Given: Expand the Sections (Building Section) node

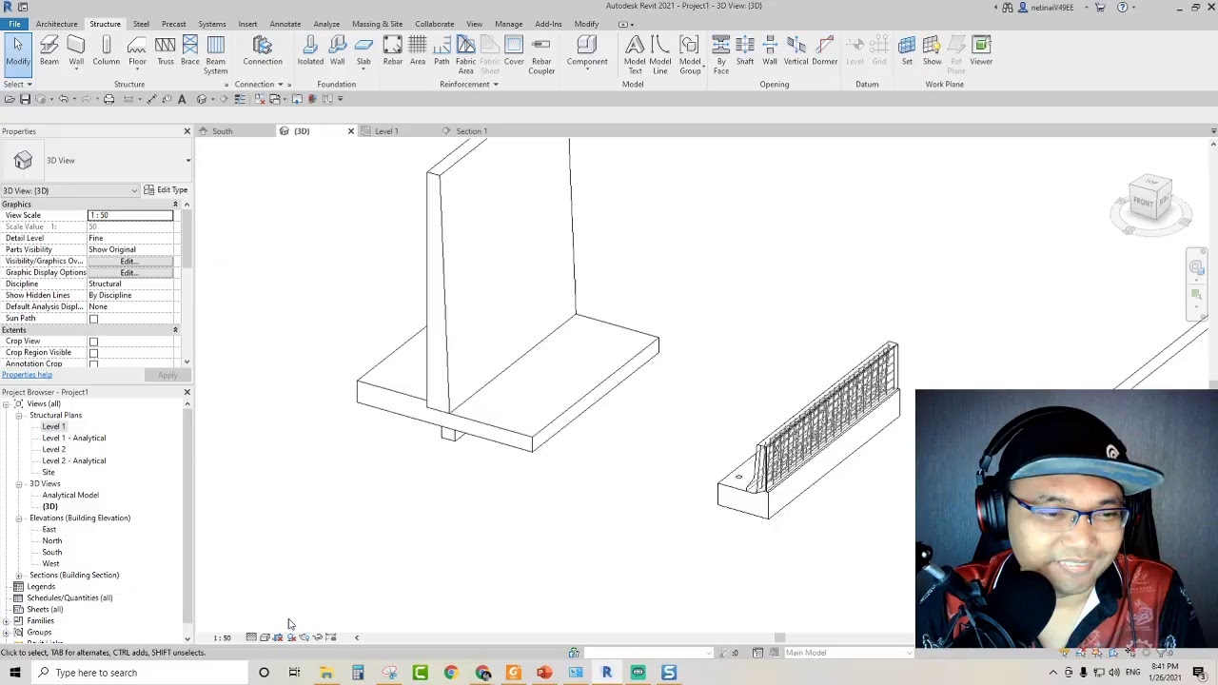Looking at the screenshot, I should click(x=18, y=576).
